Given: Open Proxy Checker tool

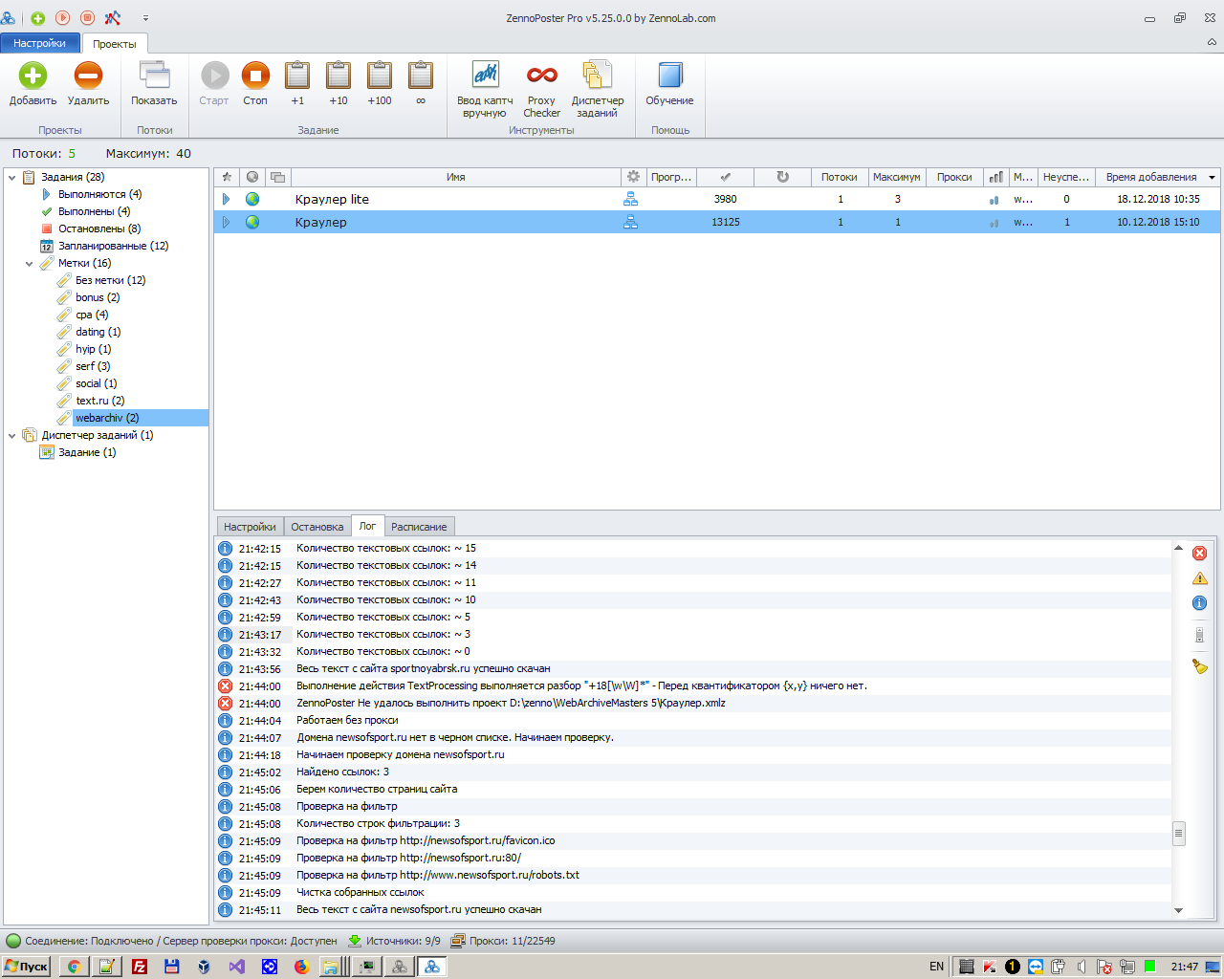Looking at the screenshot, I should [x=541, y=76].
